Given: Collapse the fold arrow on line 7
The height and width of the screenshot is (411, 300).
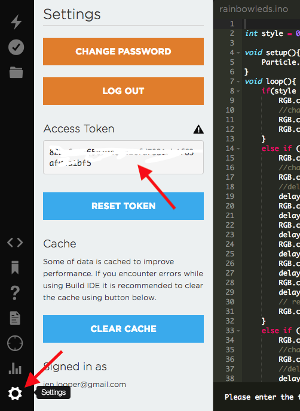Looking at the screenshot, I should coord(238,81).
